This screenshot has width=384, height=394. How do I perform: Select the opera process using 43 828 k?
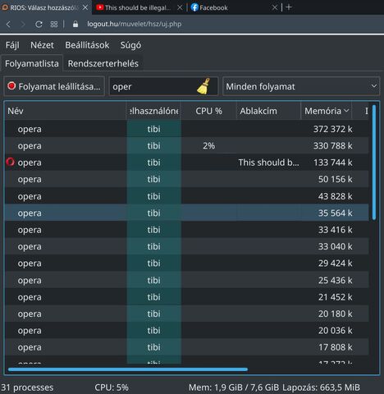(x=186, y=196)
